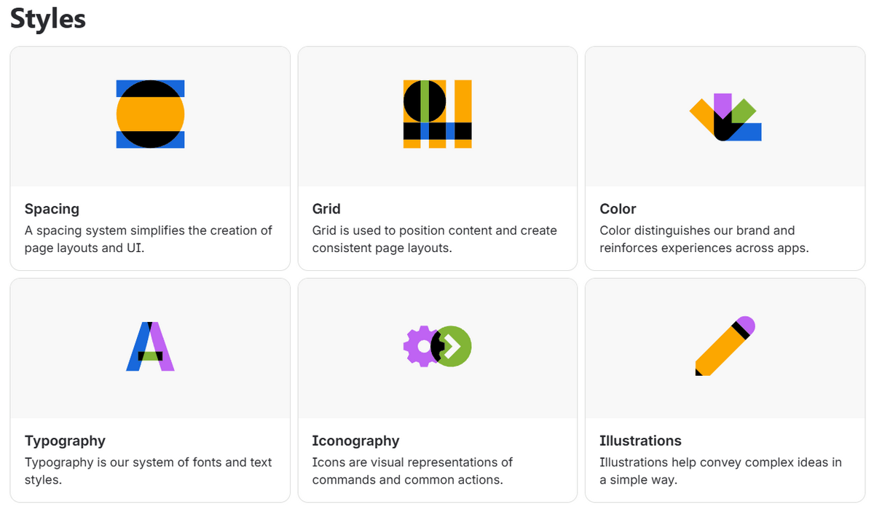
Task: Open the Typography heading link
Action: pyautogui.click(x=65, y=441)
